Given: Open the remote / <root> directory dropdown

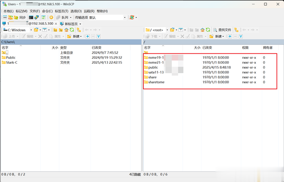Looking at the screenshot, I should [x=157, y=30].
